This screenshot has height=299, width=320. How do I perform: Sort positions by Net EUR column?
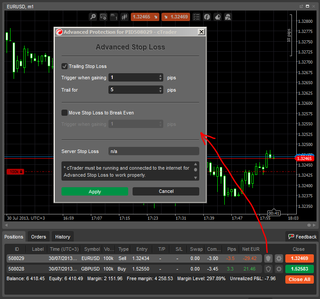(251, 249)
